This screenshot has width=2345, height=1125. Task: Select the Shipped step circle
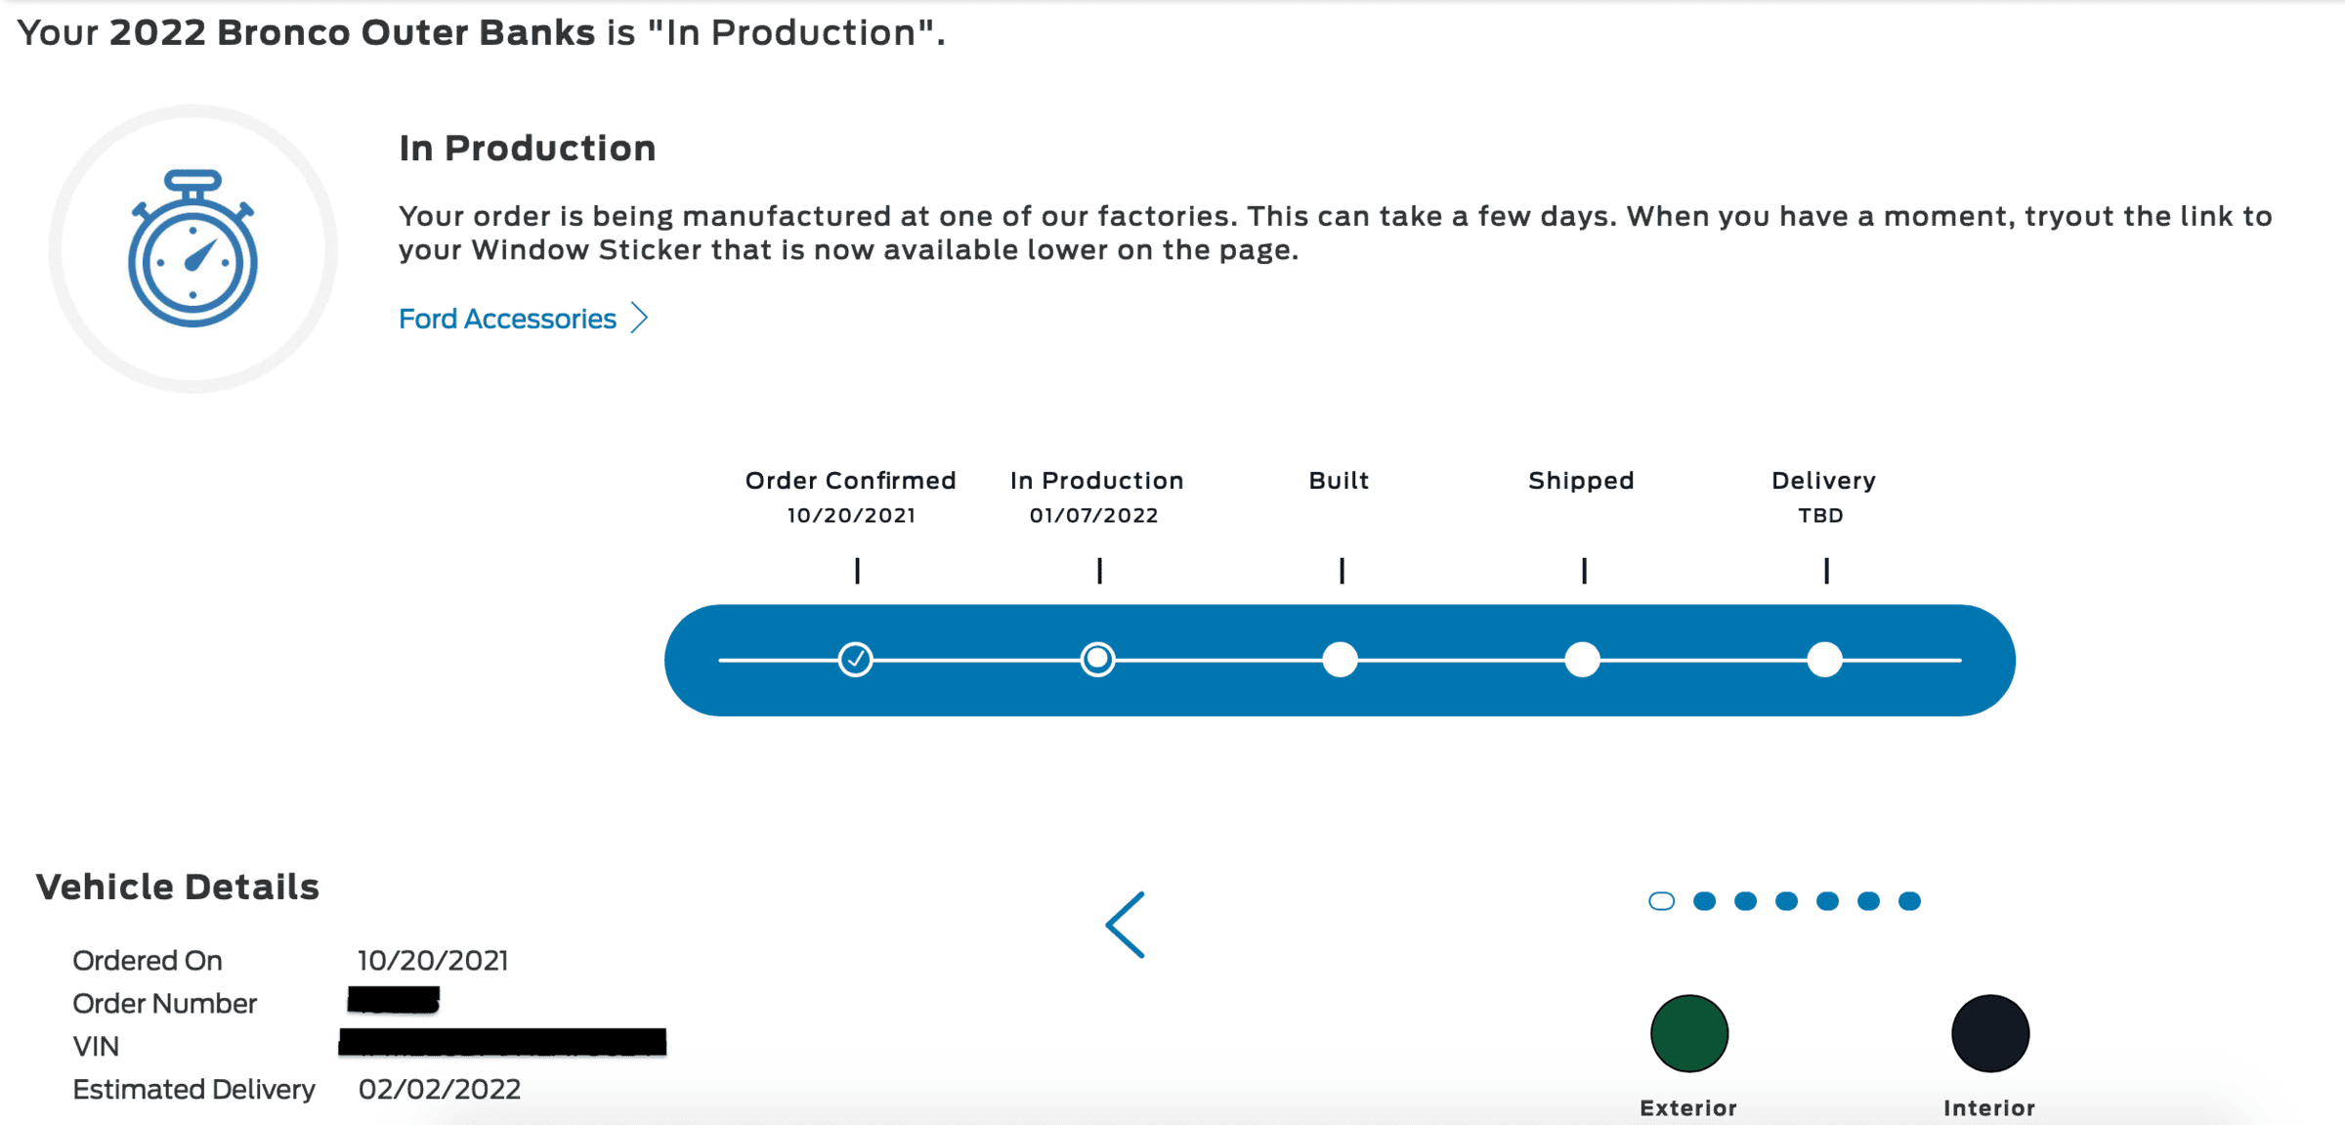coord(1583,660)
